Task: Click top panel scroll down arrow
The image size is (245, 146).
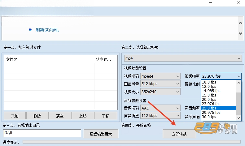Action: (x=240, y=33)
